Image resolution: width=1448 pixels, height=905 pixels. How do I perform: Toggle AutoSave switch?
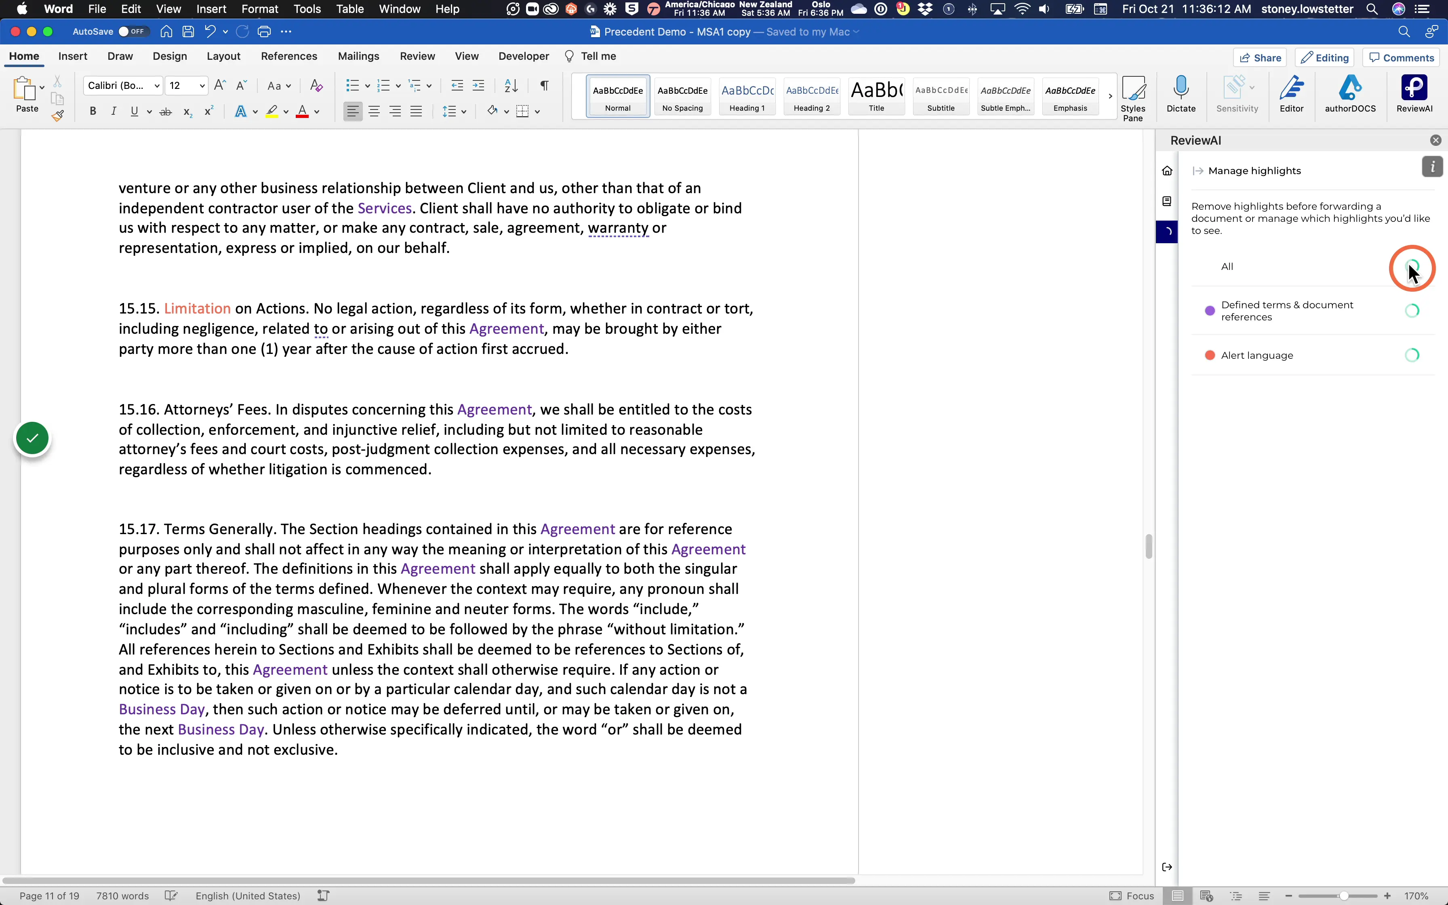point(132,32)
